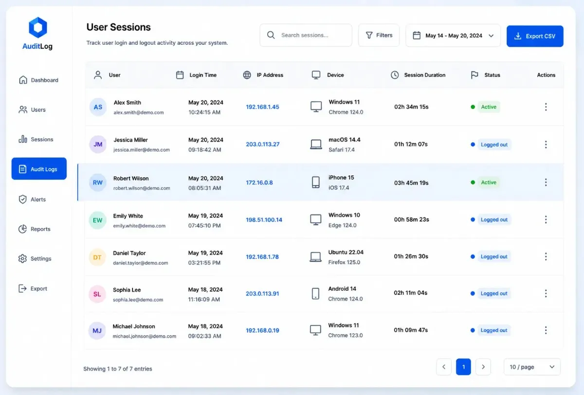584x395 pixels.
Task: Open actions menu for Jessica Miller
Action: 546,144
